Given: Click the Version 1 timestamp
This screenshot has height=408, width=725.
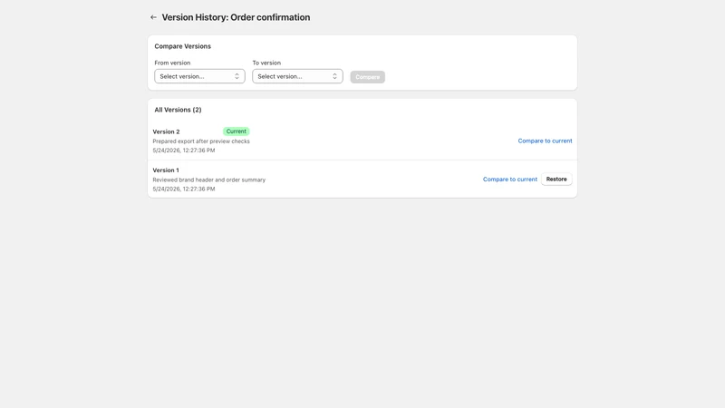Looking at the screenshot, I should (x=184, y=189).
